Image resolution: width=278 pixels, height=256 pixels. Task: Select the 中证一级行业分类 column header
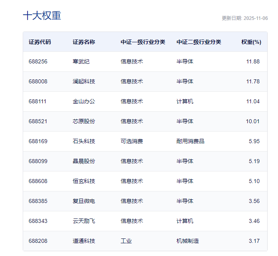[143, 42]
